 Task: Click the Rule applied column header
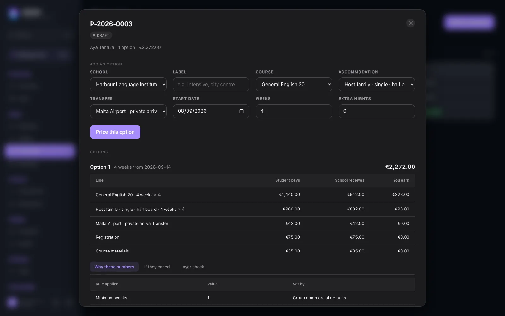(x=107, y=284)
